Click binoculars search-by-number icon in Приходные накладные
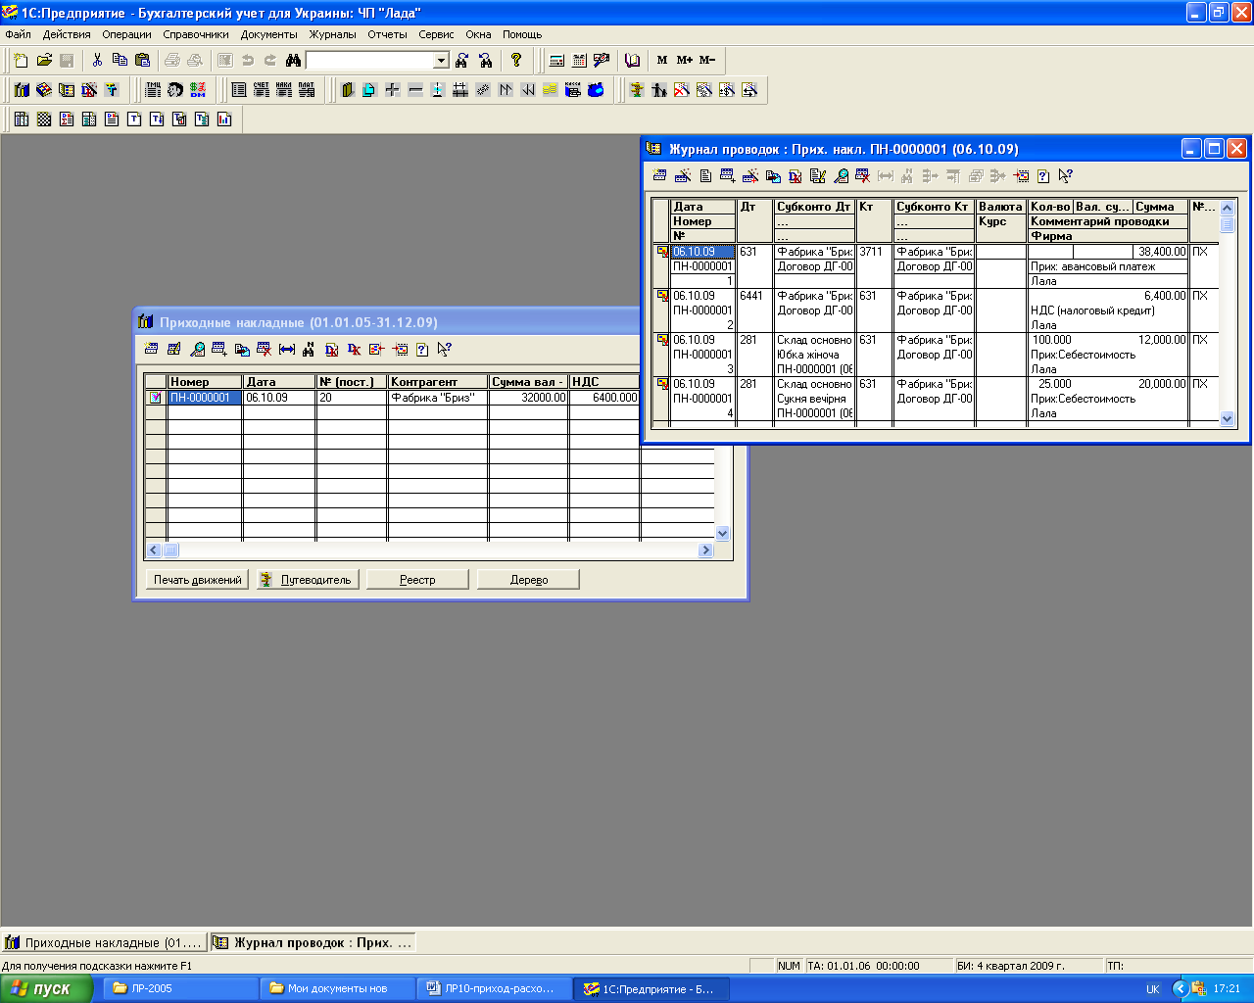This screenshot has height=1003, width=1254. tap(309, 349)
